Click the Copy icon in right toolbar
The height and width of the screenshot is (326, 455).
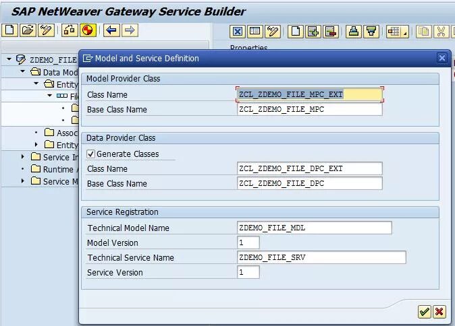pyautogui.click(x=424, y=31)
